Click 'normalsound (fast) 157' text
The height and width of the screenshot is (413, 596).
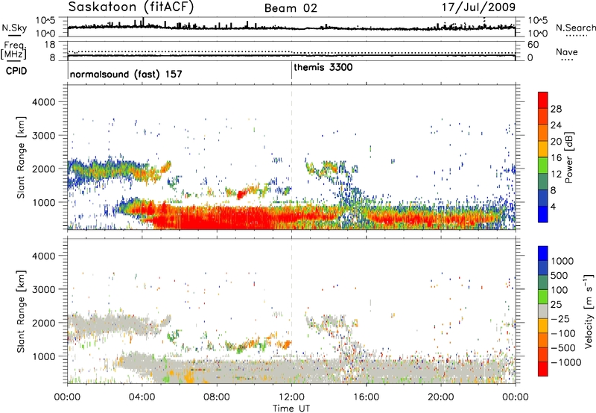126,74
